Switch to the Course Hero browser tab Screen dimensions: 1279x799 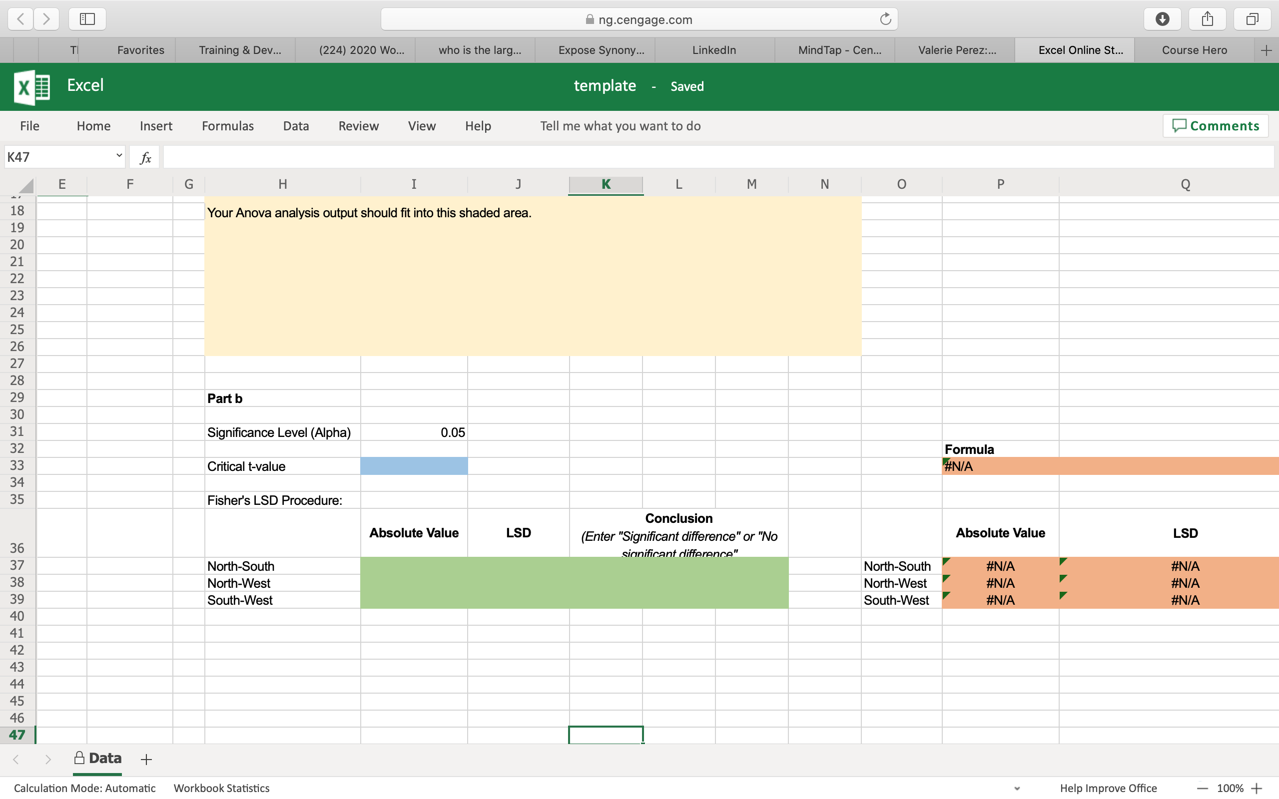[x=1194, y=50]
